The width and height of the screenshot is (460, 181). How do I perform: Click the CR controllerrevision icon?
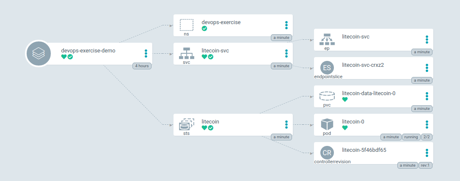[x=327, y=153]
